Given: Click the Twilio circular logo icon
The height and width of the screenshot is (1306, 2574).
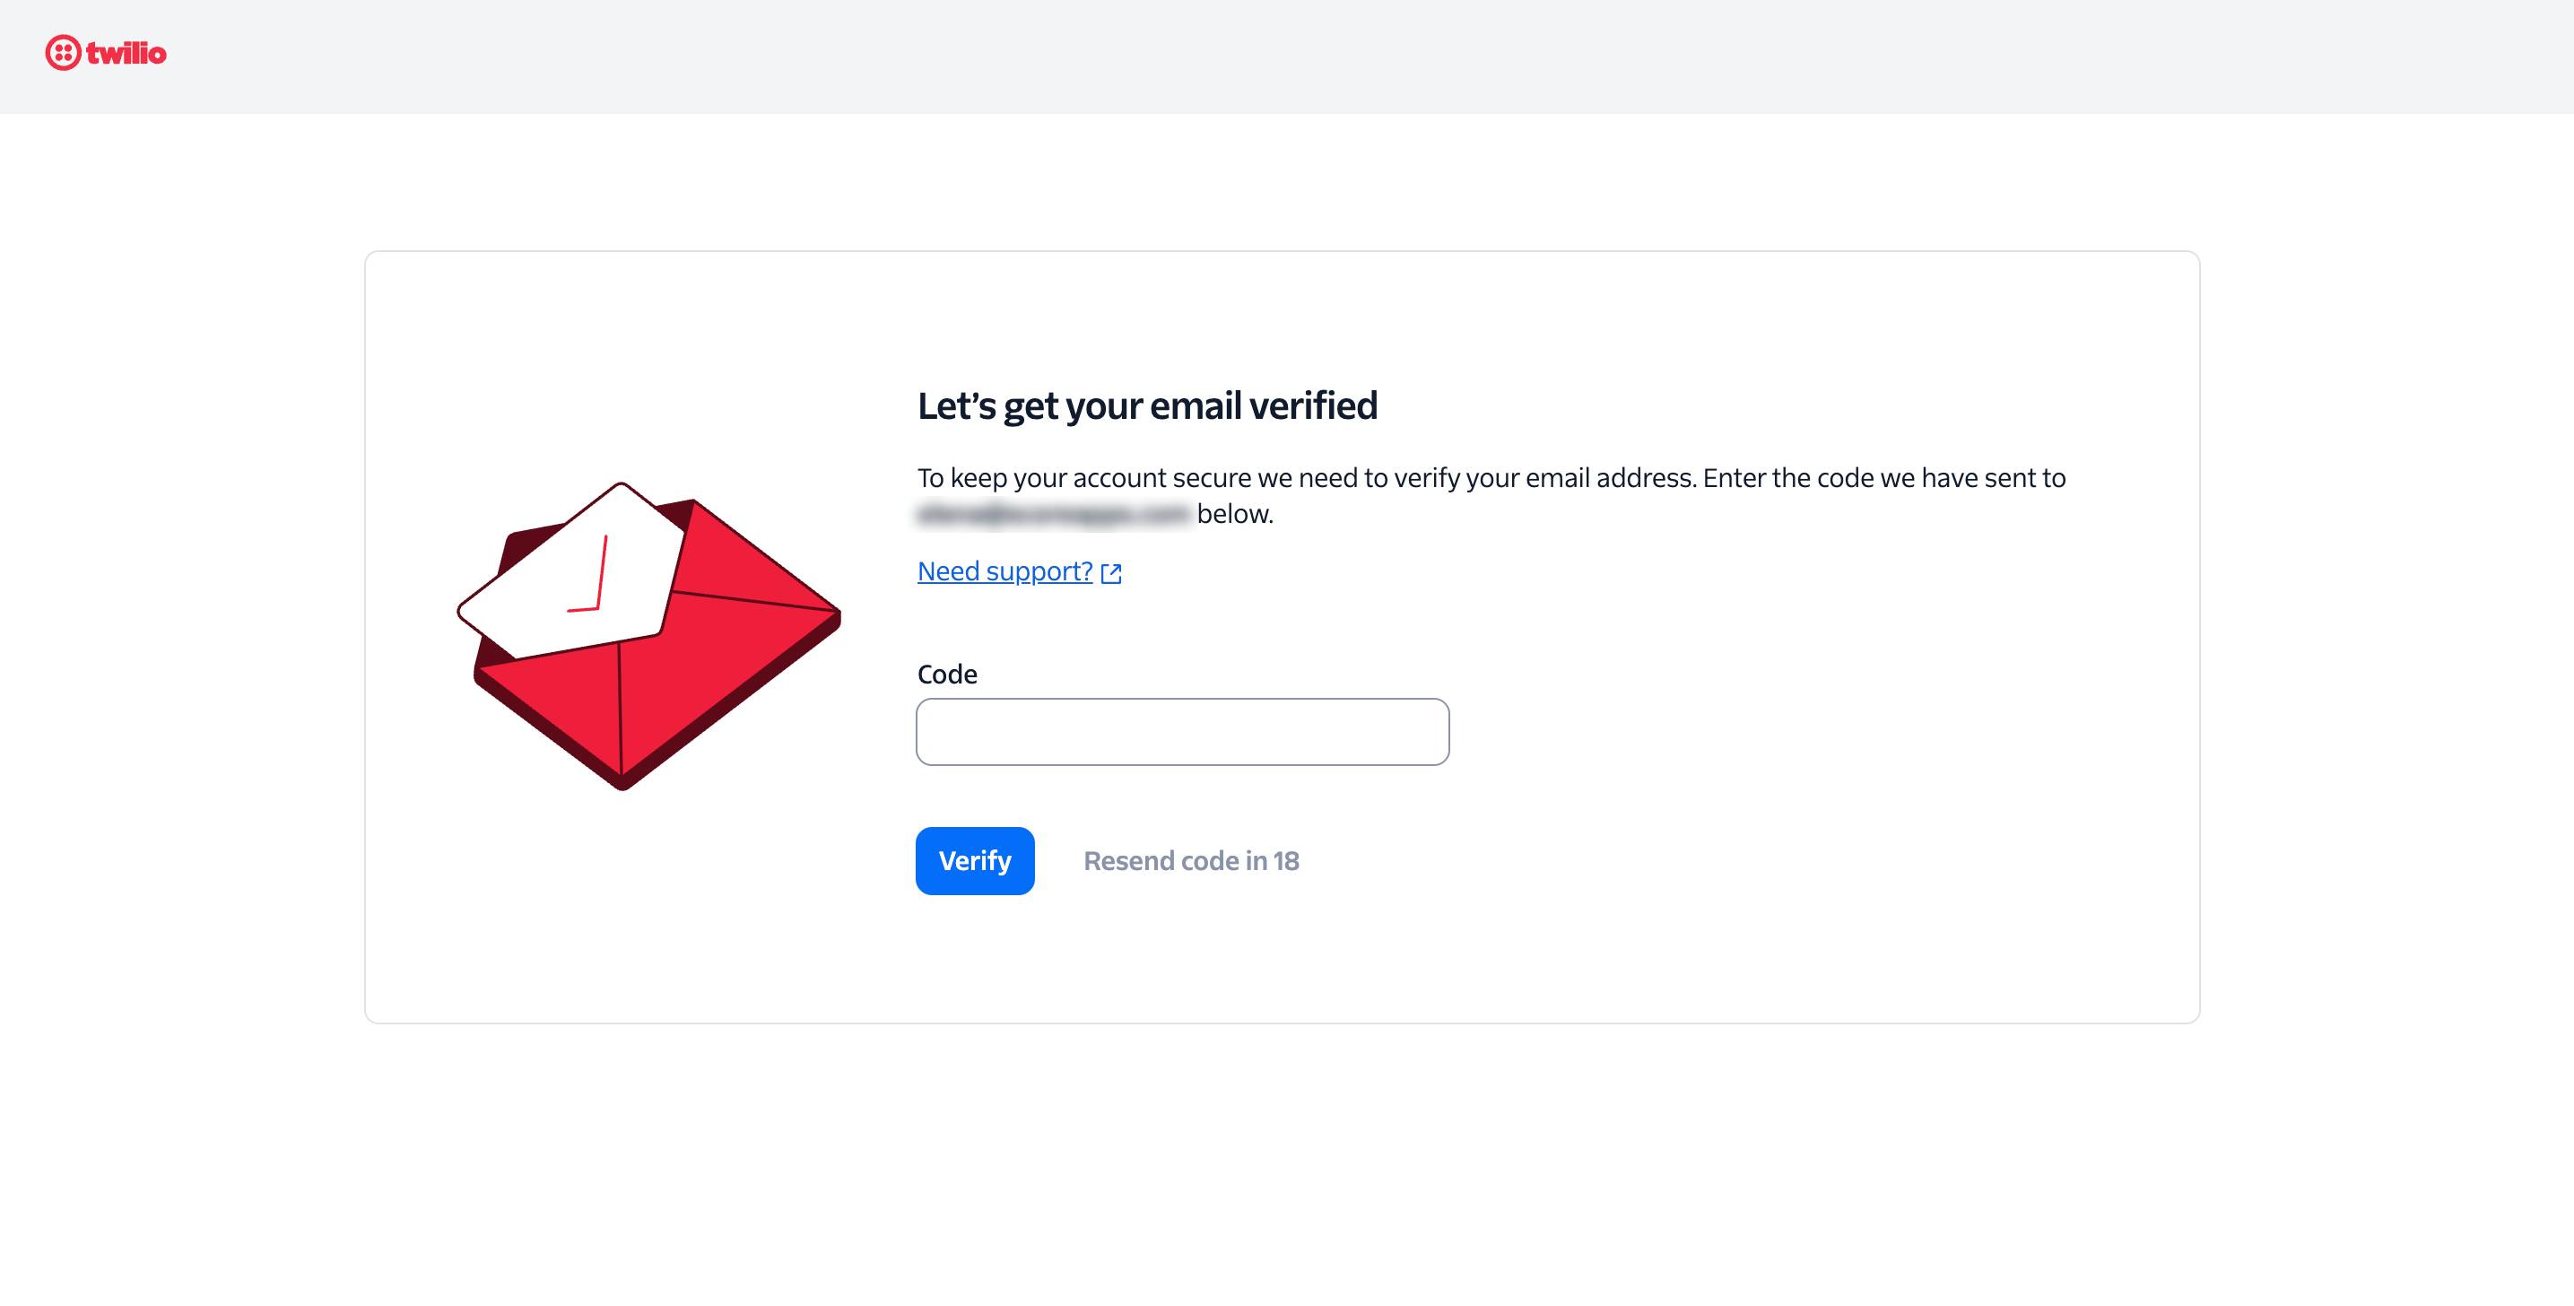Looking at the screenshot, I should pyautogui.click(x=62, y=53).
